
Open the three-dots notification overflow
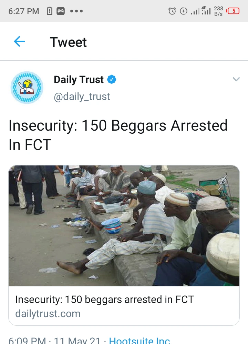click(76, 11)
